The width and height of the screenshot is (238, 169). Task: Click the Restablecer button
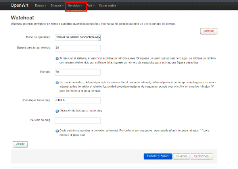click(x=202, y=156)
